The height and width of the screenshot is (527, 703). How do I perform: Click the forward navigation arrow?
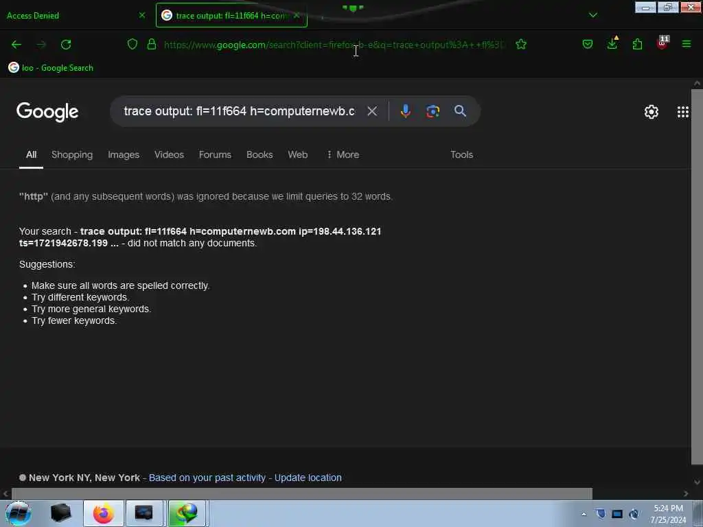pos(41,45)
